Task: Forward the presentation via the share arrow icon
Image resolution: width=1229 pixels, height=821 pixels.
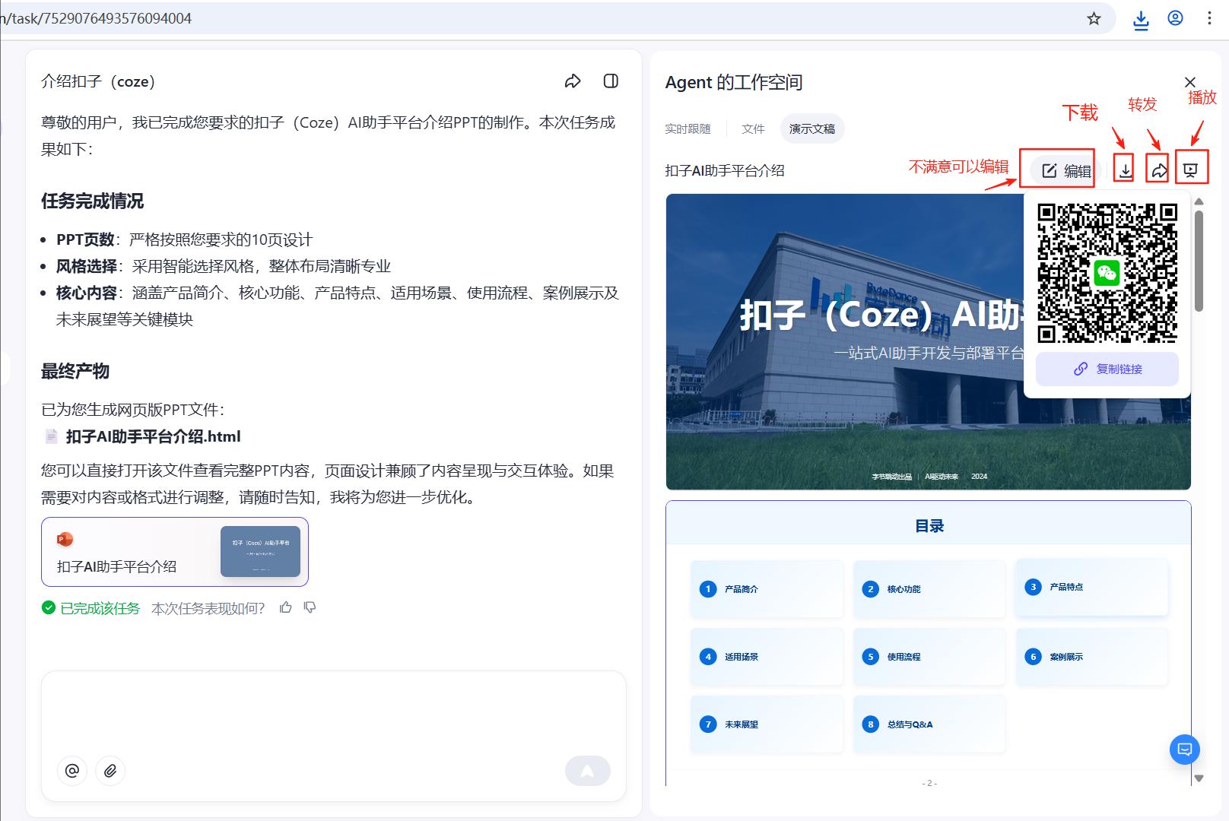Action: [x=1158, y=170]
